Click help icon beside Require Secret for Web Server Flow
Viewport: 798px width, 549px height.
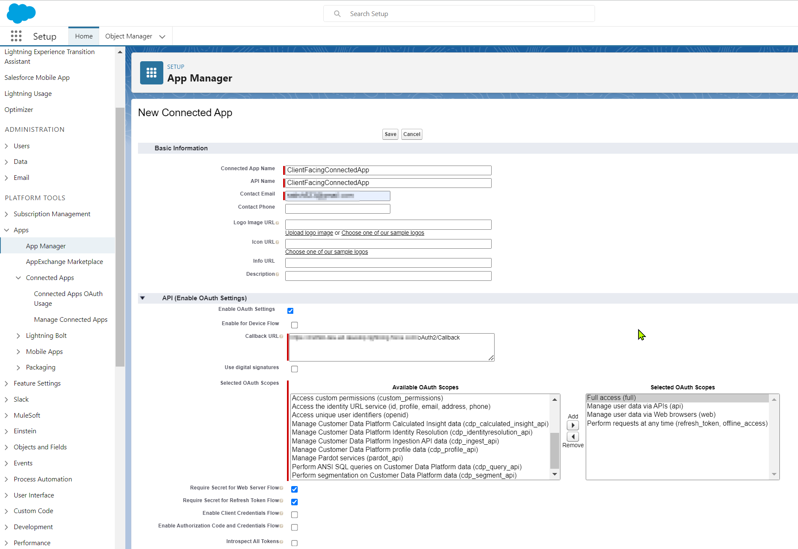[x=281, y=488]
